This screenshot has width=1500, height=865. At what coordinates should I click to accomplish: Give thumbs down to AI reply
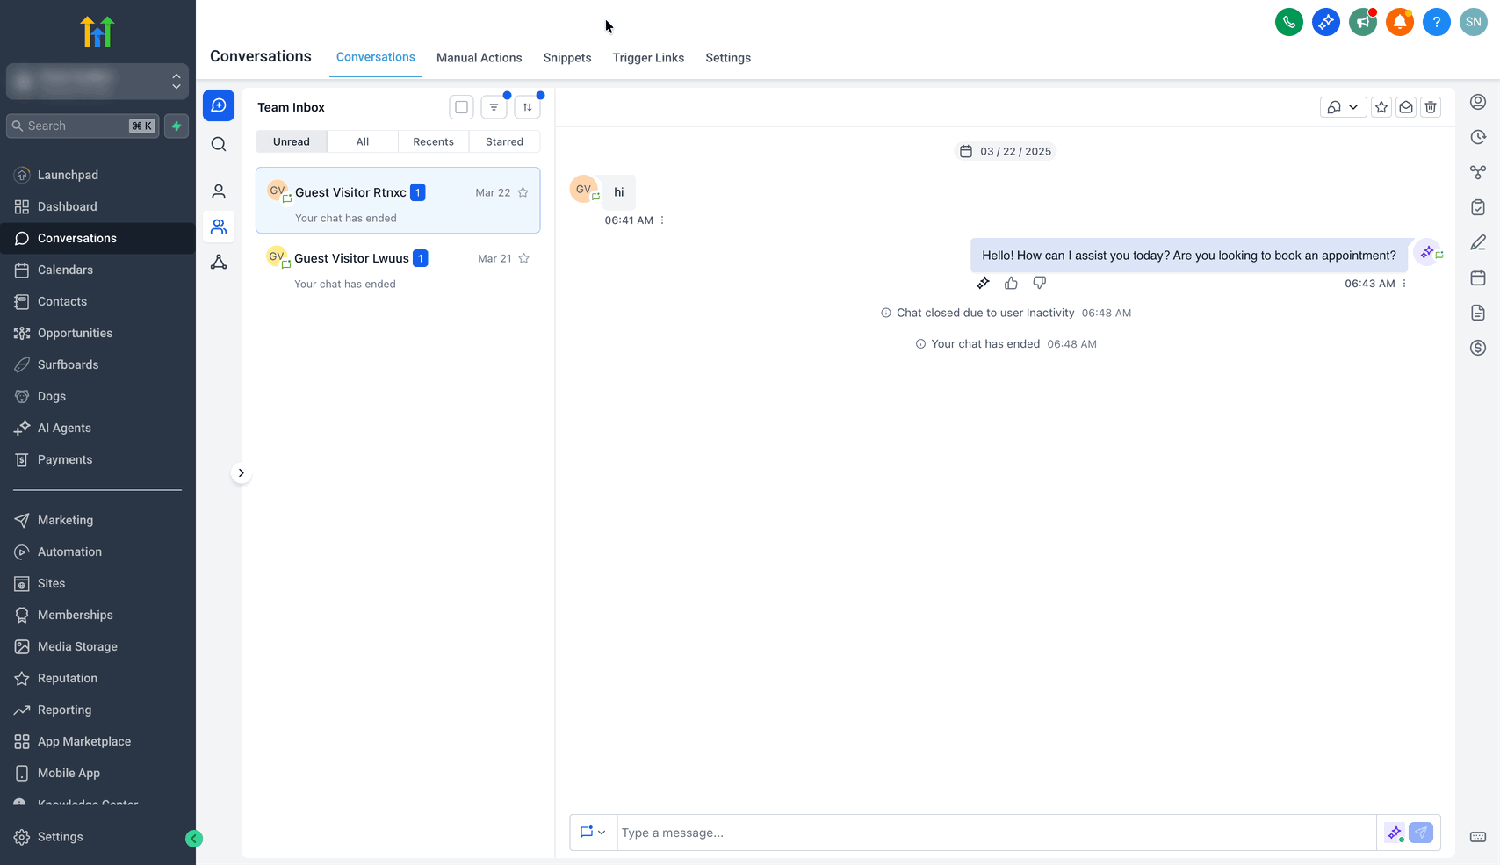[1039, 283]
